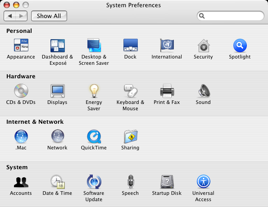The height and width of the screenshot is (207, 268).
Task: Open International preferences flag icon
Action: coord(167,45)
